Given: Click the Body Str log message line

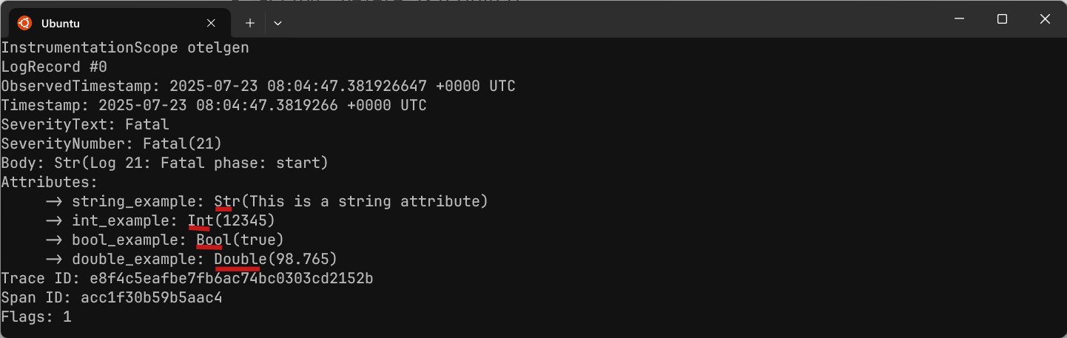Looking at the screenshot, I should click(164, 163).
